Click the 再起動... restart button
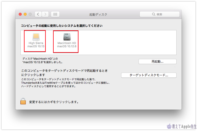This screenshot has width=197, height=131. pos(157,62)
